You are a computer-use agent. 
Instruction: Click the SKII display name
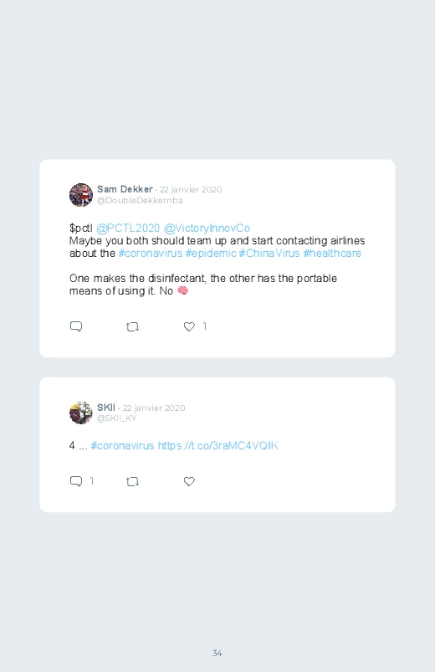(x=106, y=408)
